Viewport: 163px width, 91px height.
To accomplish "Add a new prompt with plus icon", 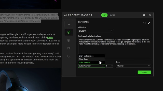I will 69,24.
